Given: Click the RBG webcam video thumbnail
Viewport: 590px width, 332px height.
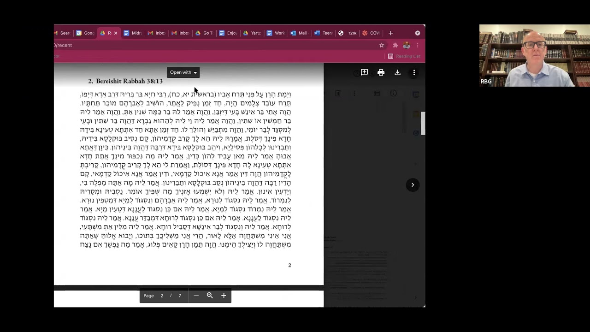Looking at the screenshot, I should coord(534,56).
